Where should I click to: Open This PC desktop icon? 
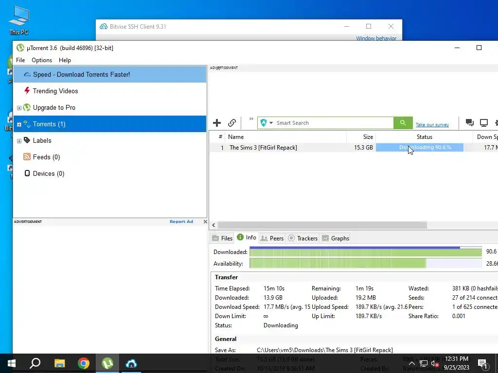pyautogui.click(x=19, y=20)
